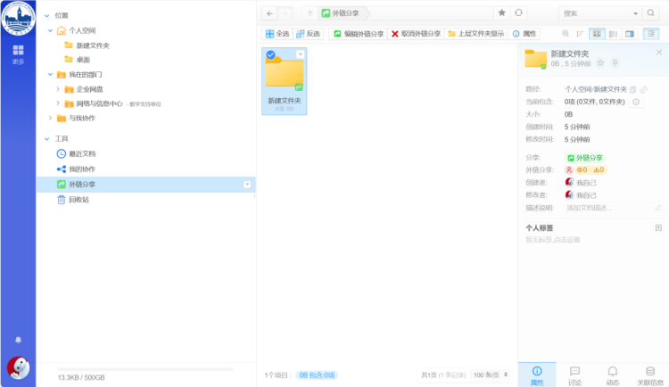Viewport: 669px width, 387px height.
Task: Toggle the right-side details panel button
Action: 652,34
